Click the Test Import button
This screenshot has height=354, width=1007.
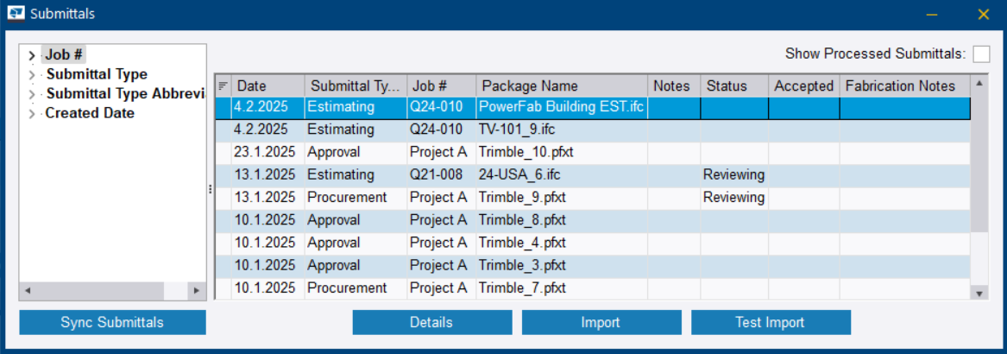(770, 322)
